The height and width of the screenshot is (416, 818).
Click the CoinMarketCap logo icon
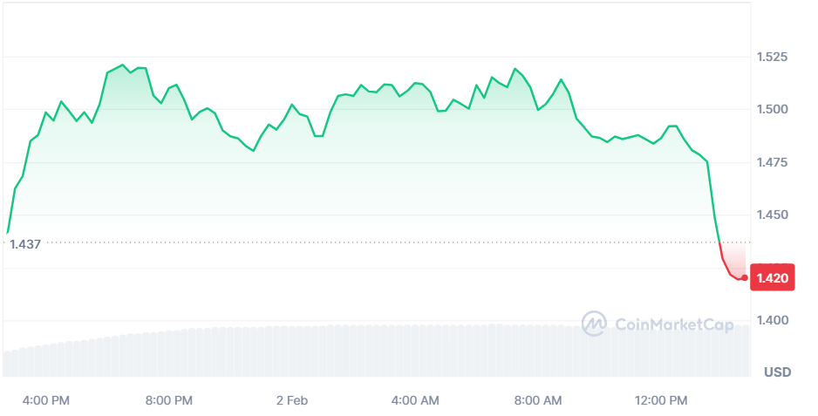pyautogui.click(x=594, y=324)
